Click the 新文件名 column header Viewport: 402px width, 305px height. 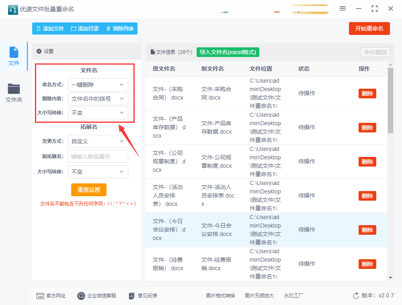213,69
